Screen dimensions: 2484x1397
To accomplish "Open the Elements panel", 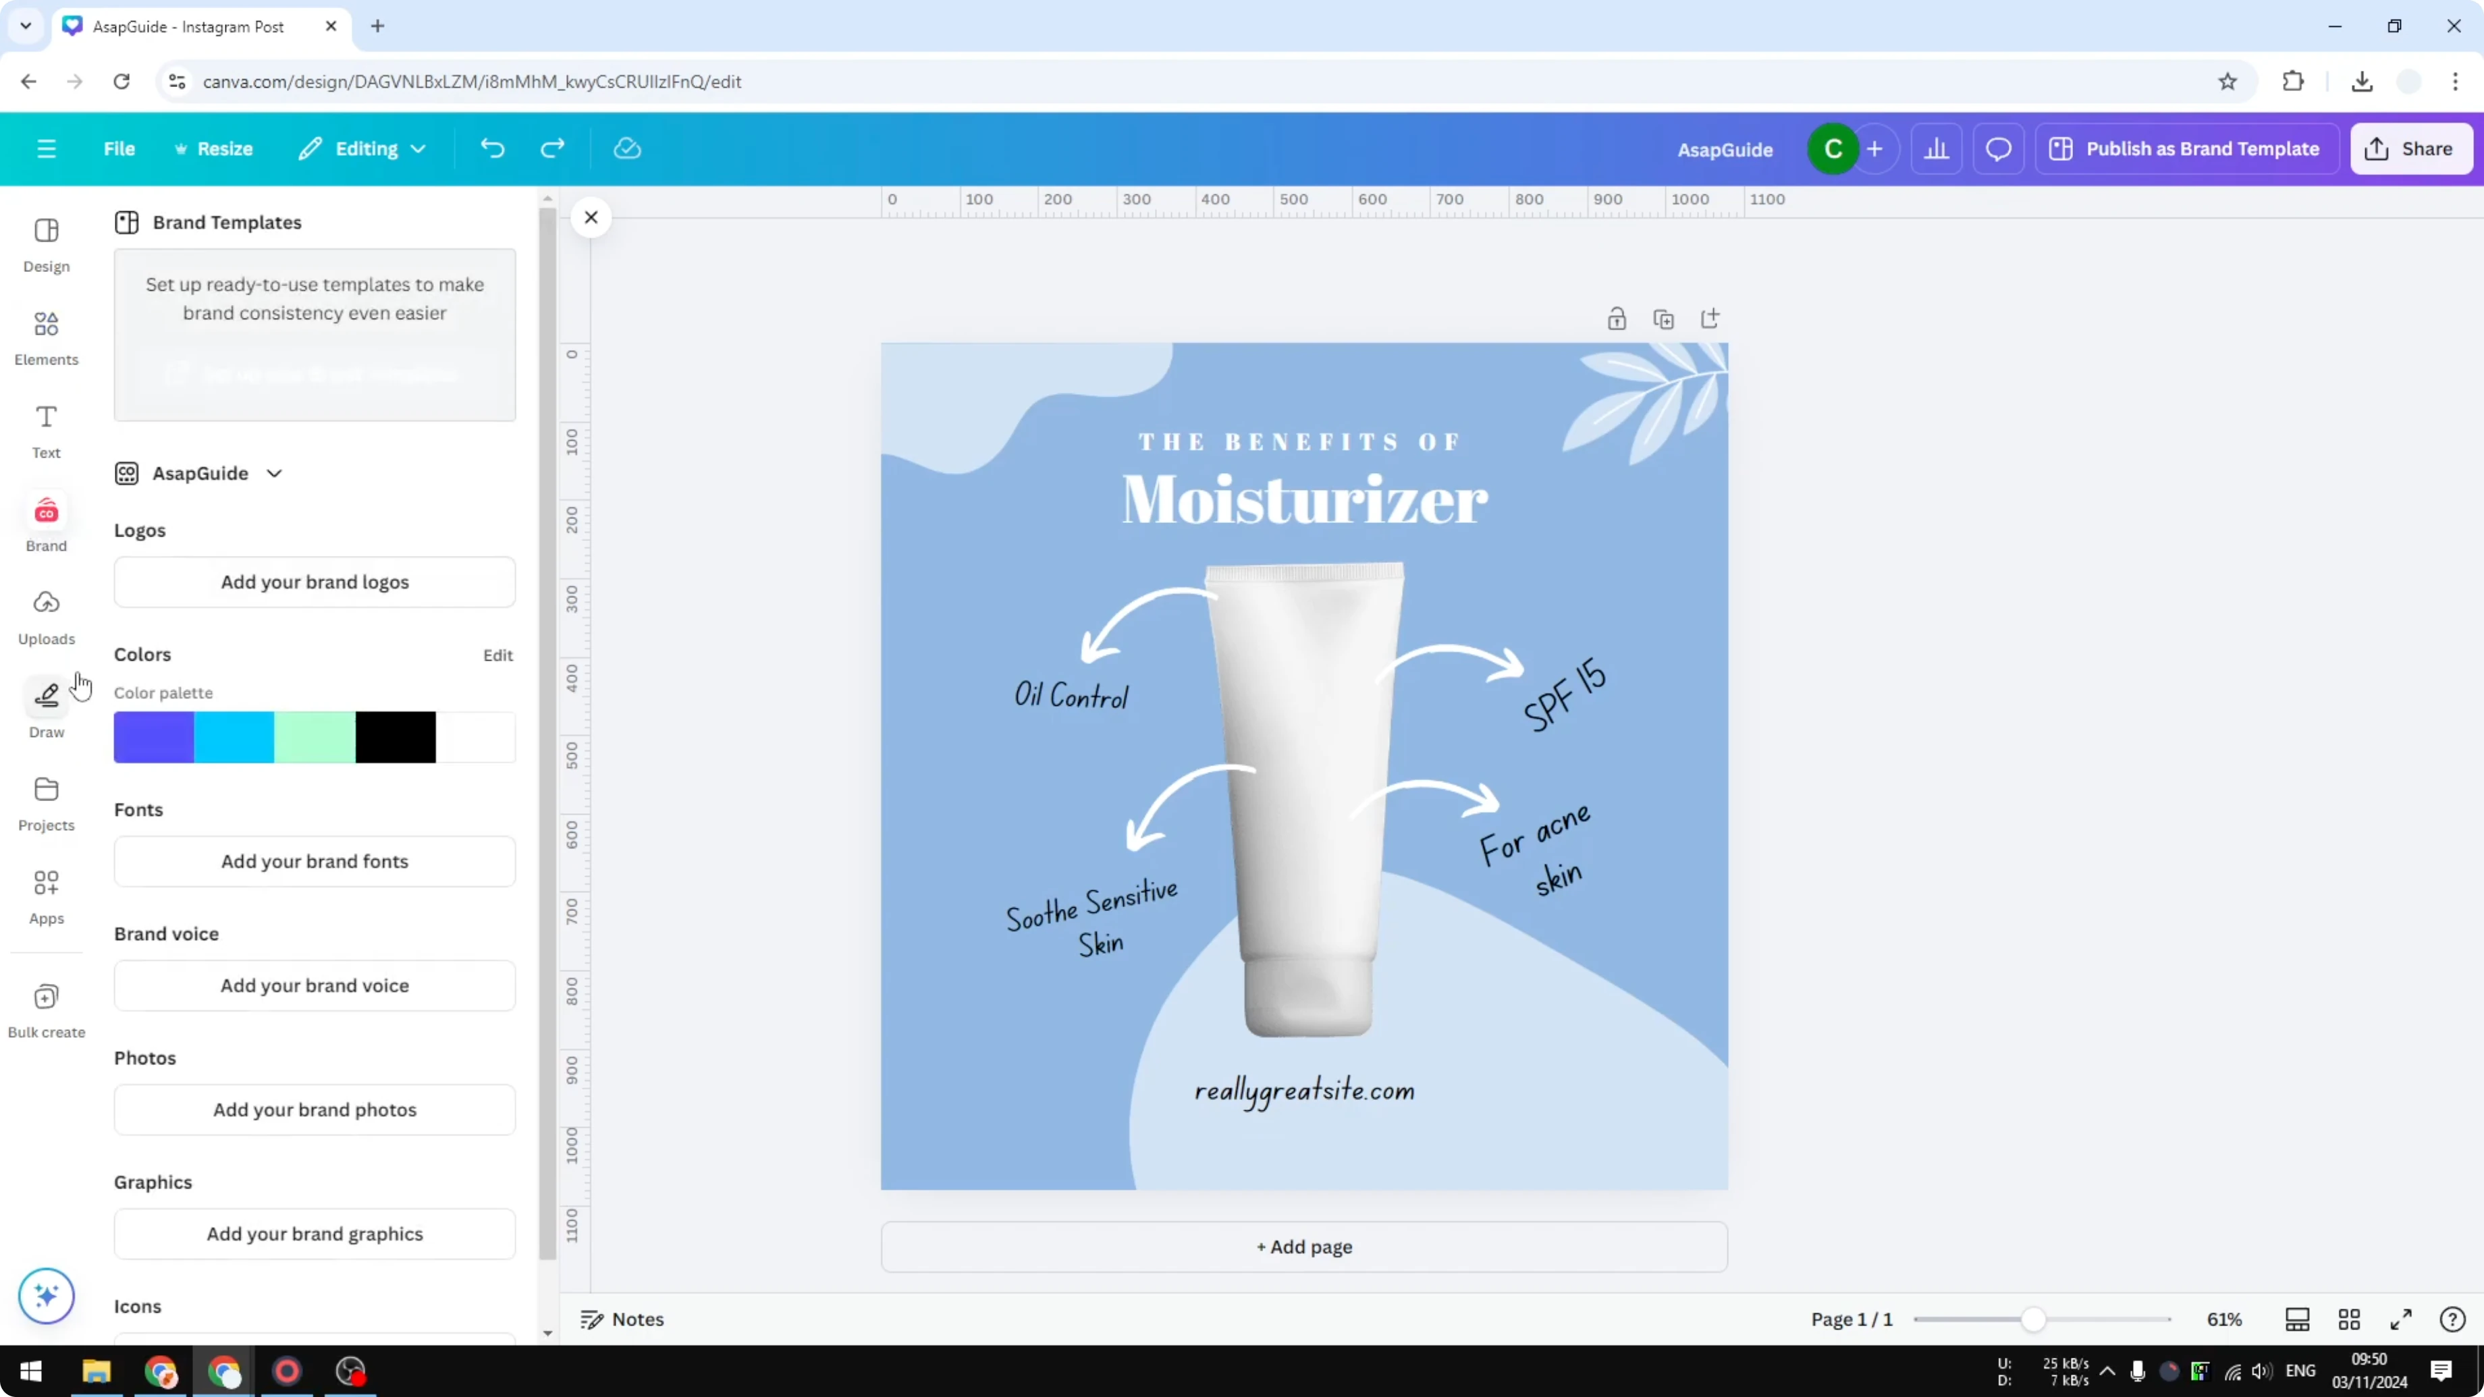I will 45,337.
